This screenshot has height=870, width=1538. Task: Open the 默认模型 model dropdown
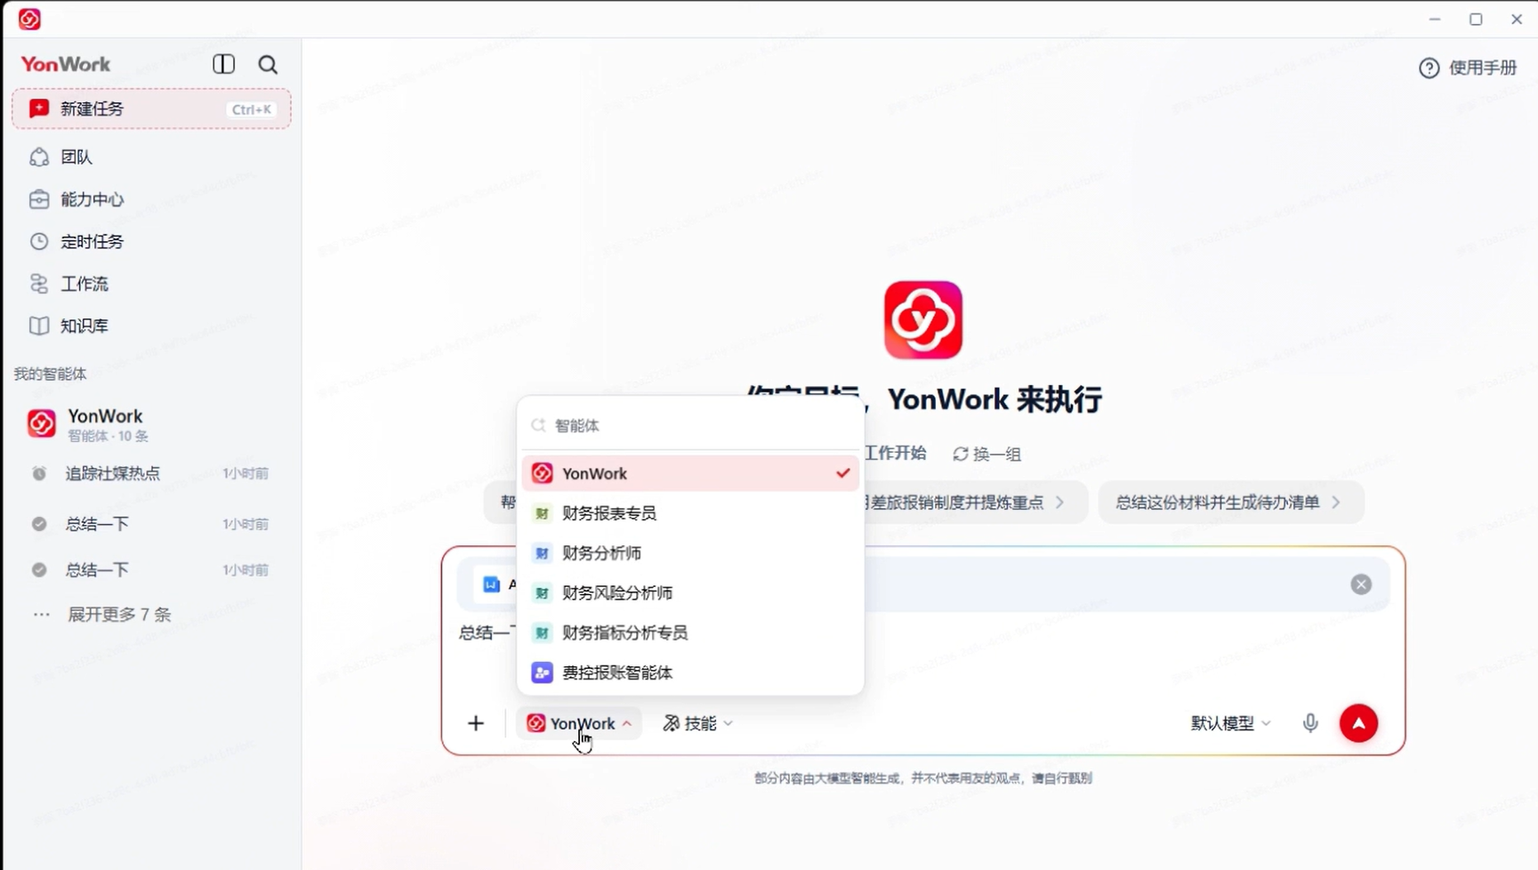coord(1231,723)
